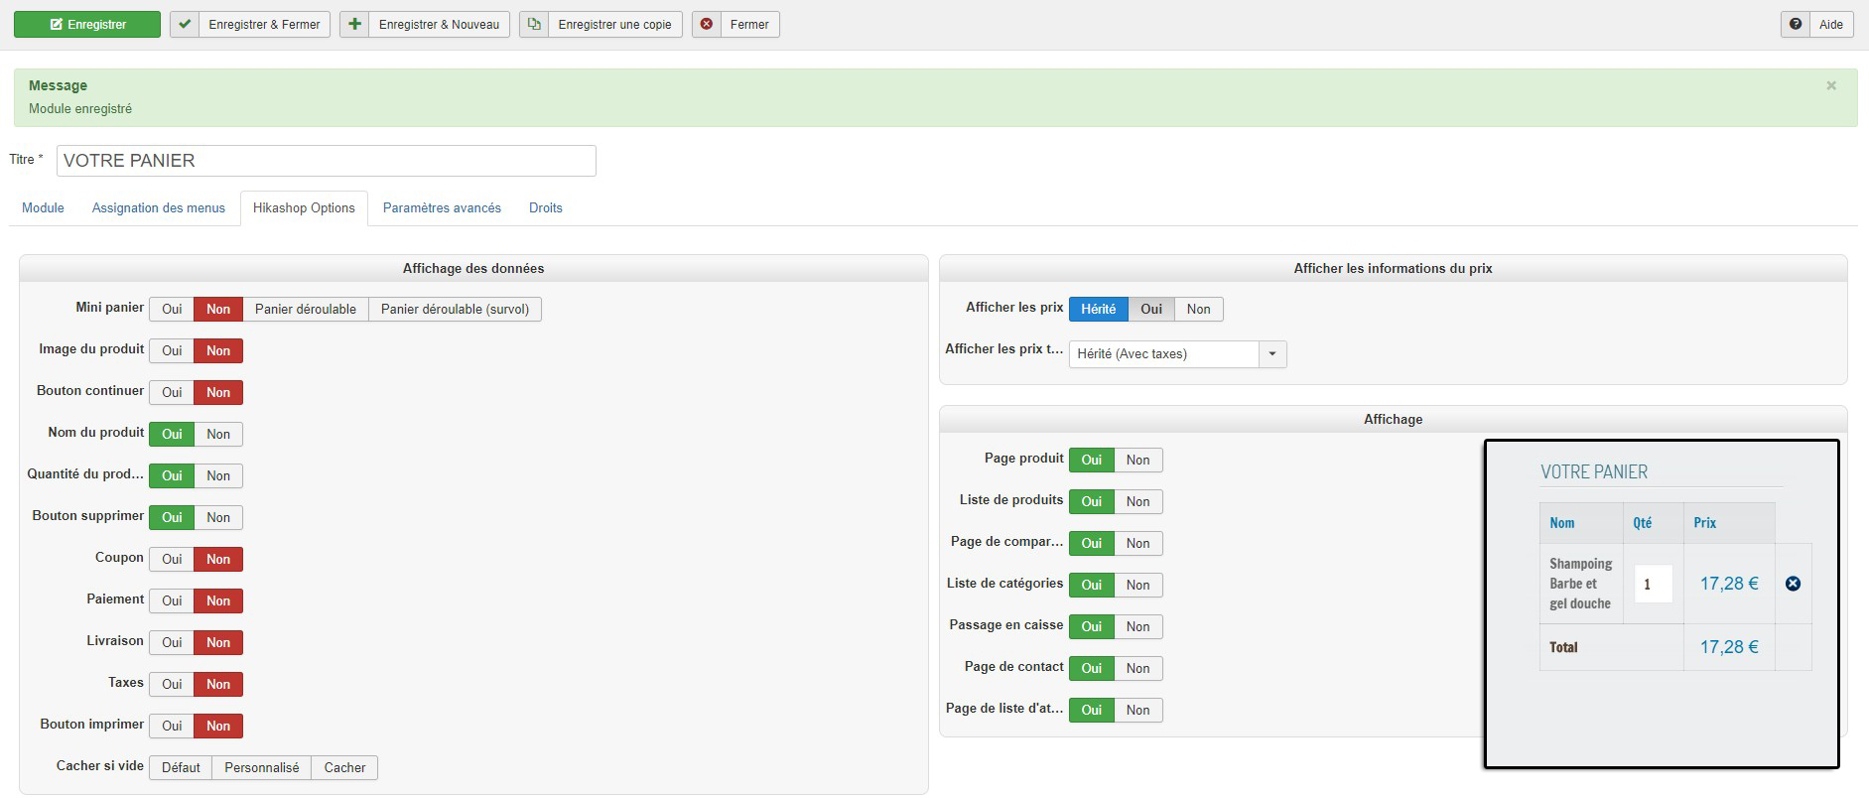Click the red cancel icon beside Fermer

click(x=706, y=25)
